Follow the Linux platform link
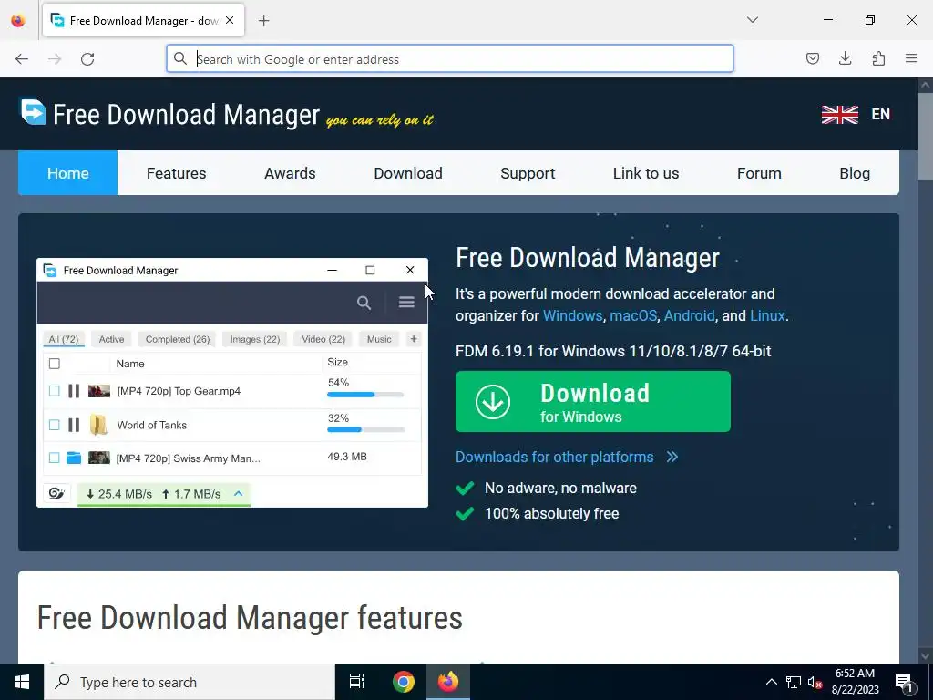Image resolution: width=933 pixels, height=700 pixels. (x=767, y=315)
